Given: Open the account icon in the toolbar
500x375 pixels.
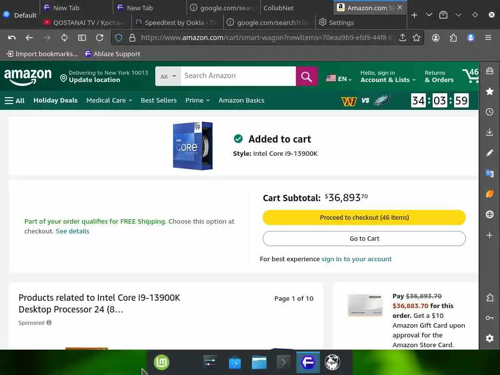Looking at the screenshot, I should 436,38.
